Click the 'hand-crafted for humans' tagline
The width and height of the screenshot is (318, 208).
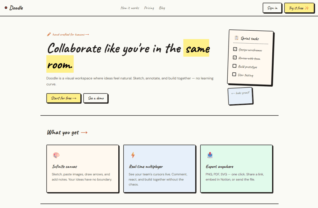pyautogui.click(x=70, y=35)
